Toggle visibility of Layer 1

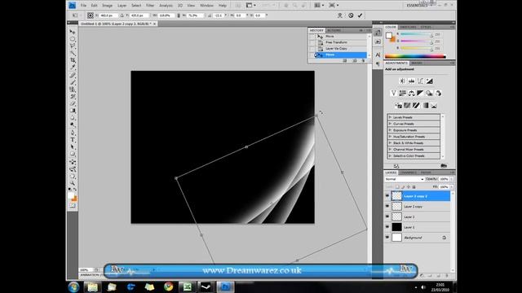(x=387, y=227)
